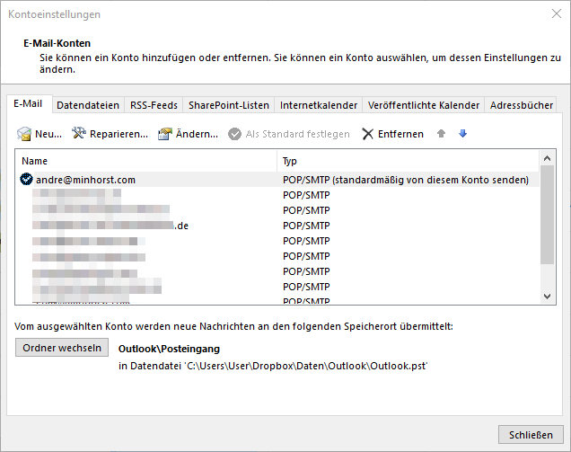Screen dimensions: 571x452
Task: Click 'POP/SMTP (standardmäßig von diesem Konto senden)' cell
Action: coord(406,180)
